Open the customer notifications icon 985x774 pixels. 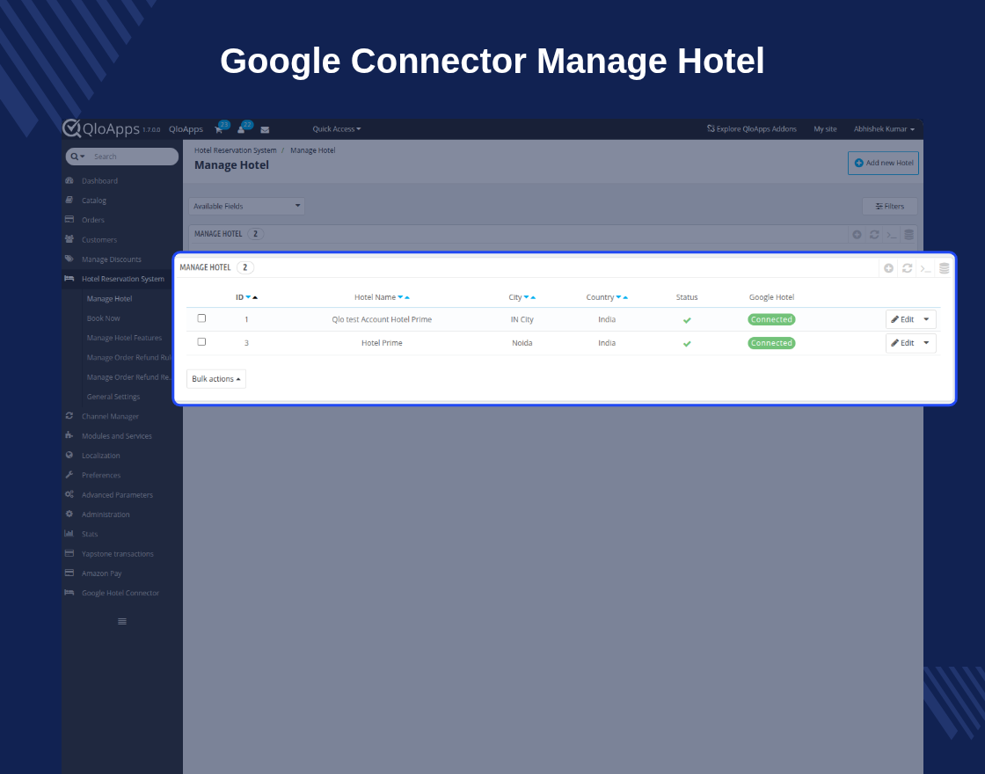tap(241, 129)
